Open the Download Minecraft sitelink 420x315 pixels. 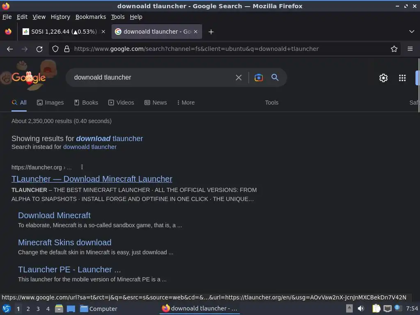[55, 215]
